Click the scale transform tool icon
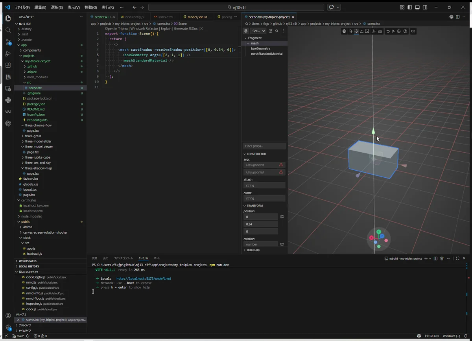The height and width of the screenshot is (341, 472). click(x=367, y=31)
